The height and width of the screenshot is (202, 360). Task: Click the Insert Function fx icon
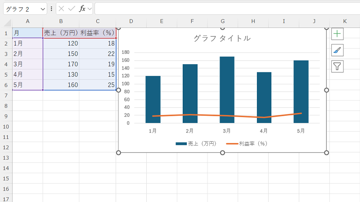click(x=82, y=9)
